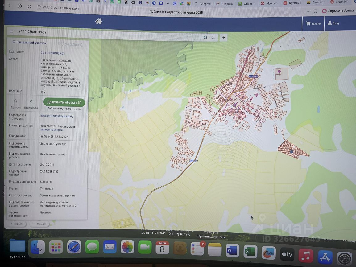Click the browser reload icon

(x=30, y=6)
